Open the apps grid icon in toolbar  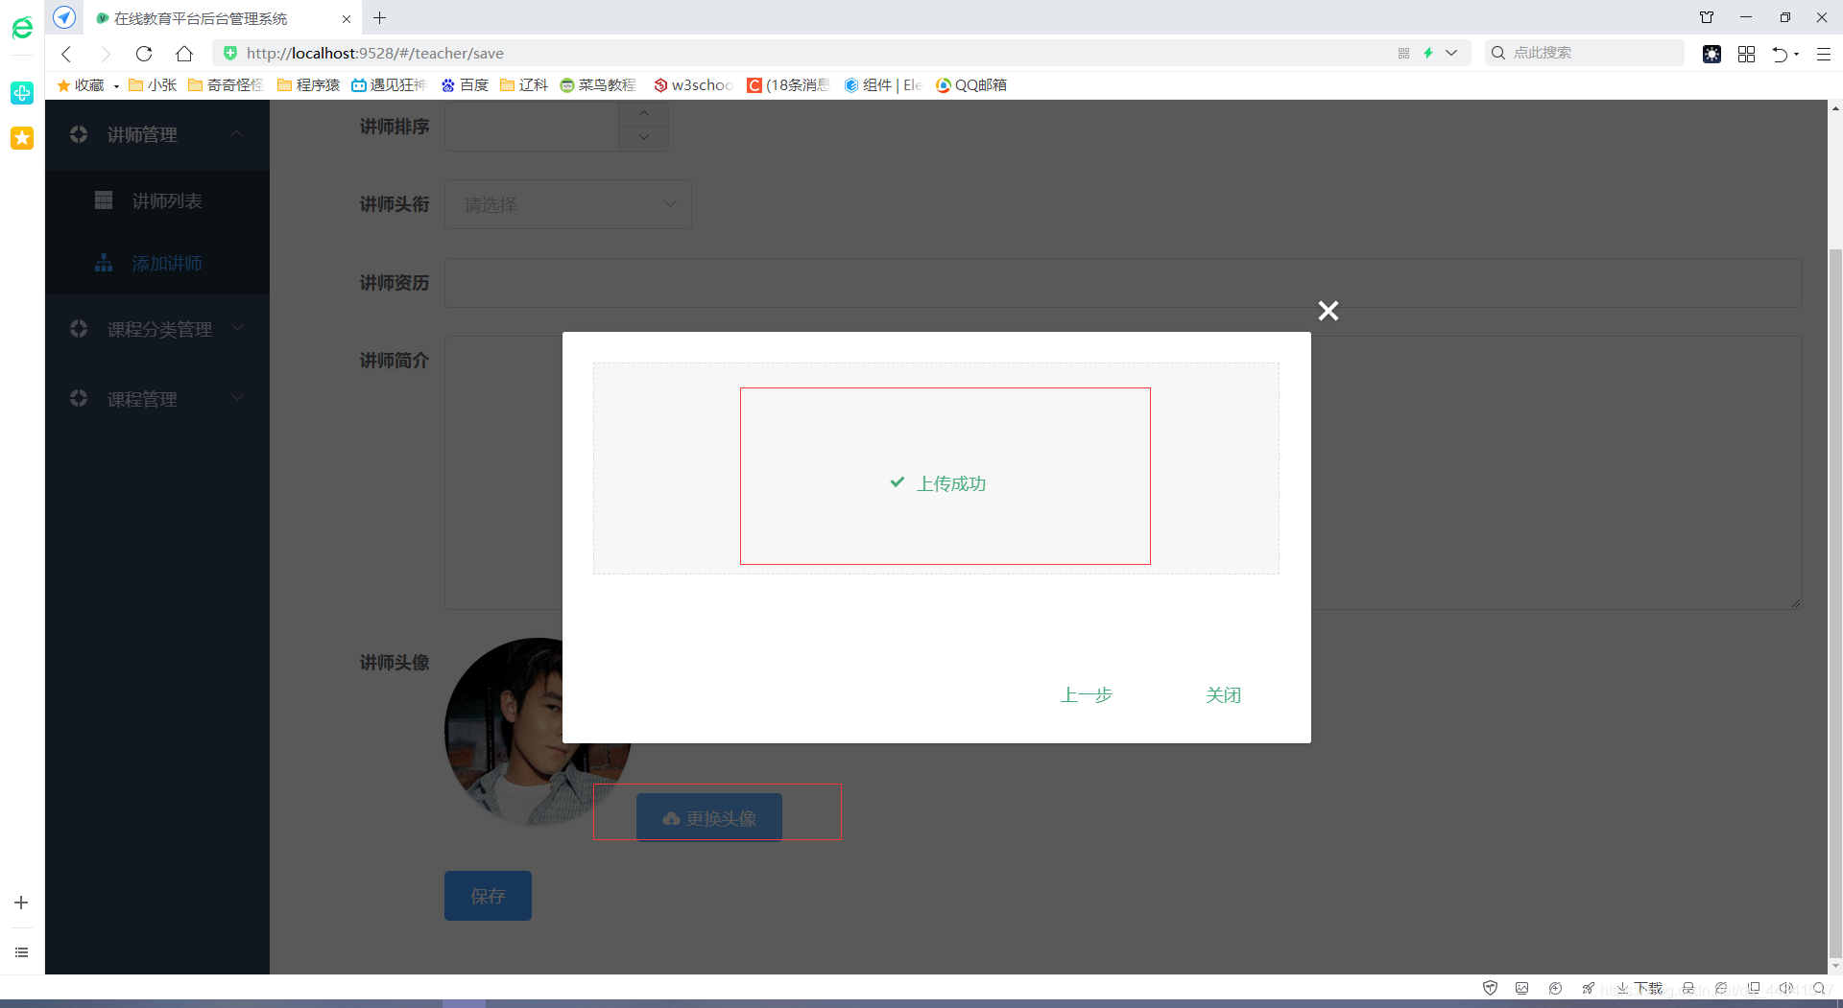1746,55
